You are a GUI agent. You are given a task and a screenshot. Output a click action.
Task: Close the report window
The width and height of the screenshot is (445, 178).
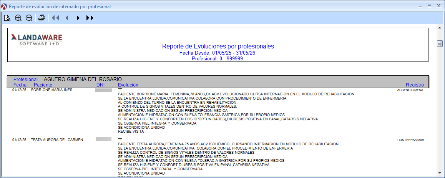click(438, 6)
